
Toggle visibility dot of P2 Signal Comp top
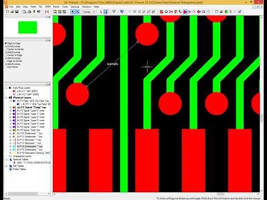click(14, 107)
